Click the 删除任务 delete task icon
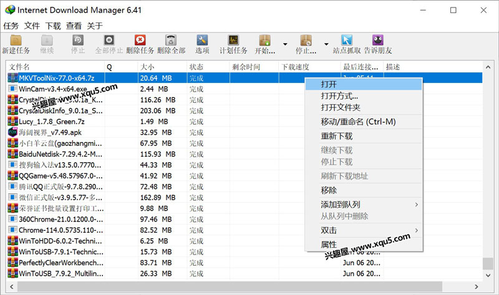 (x=140, y=41)
